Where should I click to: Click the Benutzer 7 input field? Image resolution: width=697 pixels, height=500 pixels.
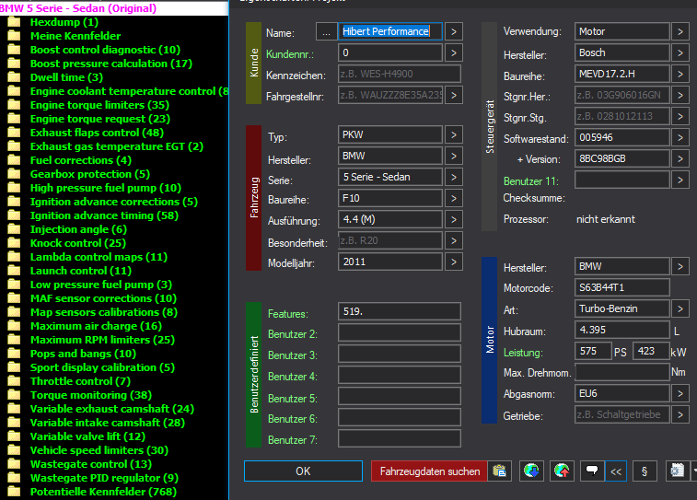[400, 438]
